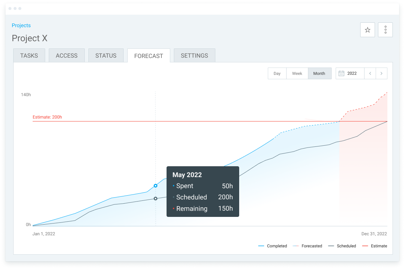Open the options menu via the grid-dots icon

click(385, 30)
